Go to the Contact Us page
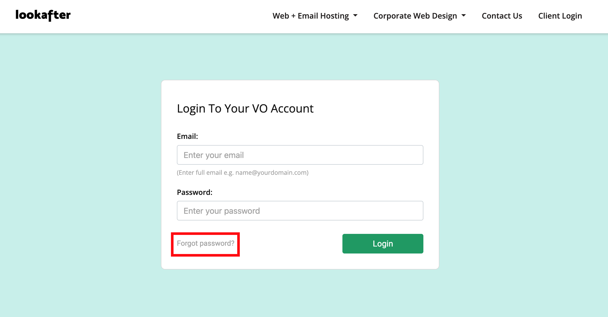The width and height of the screenshot is (608, 317). pyautogui.click(x=502, y=16)
